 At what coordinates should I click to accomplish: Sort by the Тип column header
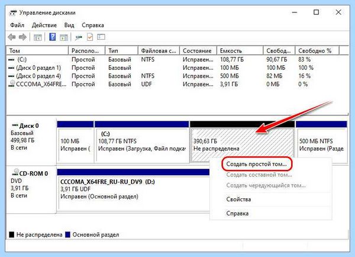122,50
